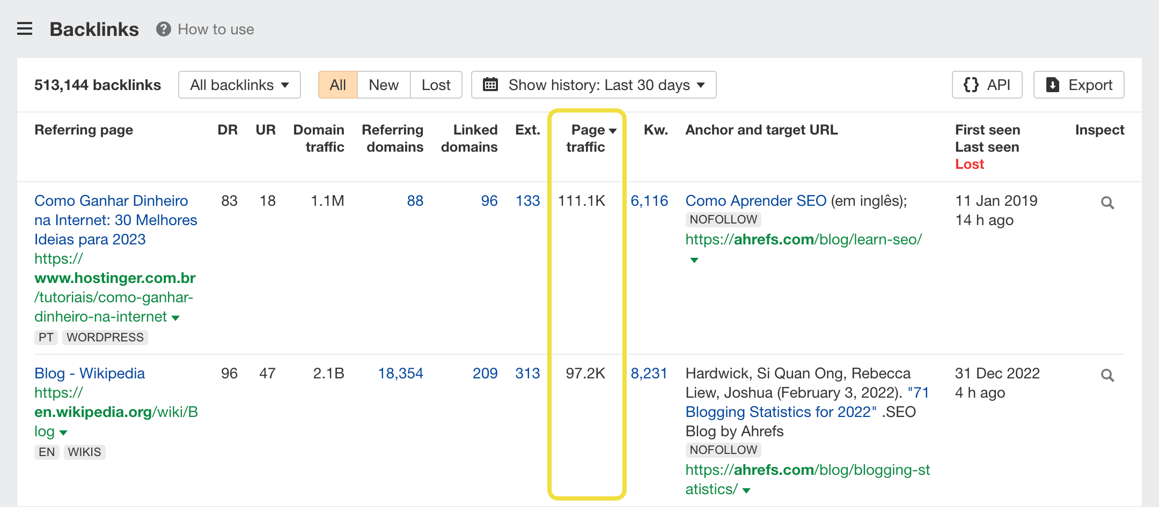Click the WIKIS tag
1159x507 pixels.
point(84,452)
